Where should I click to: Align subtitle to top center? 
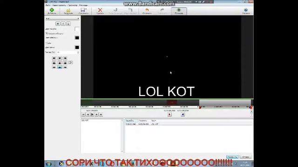pyautogui.click(x=60, y=58)
